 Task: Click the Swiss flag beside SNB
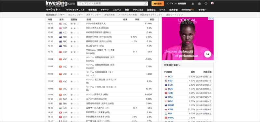[x=166, y=93]
